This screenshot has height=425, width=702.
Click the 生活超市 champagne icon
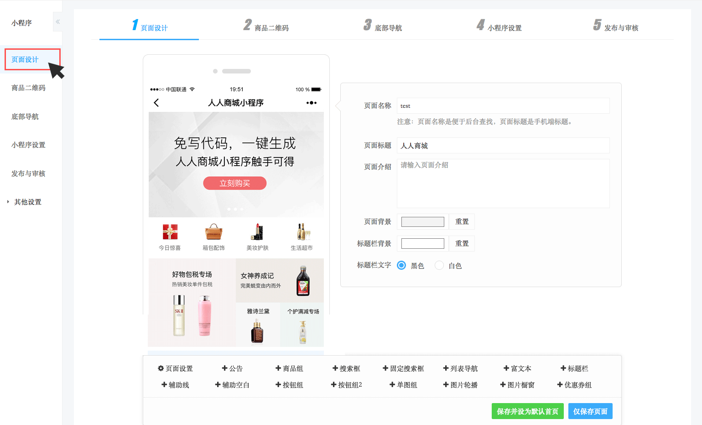[302, 232]
